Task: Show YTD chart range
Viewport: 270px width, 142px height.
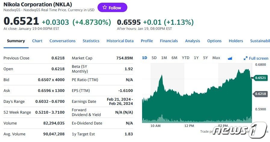Action: [x=185, y=58]
